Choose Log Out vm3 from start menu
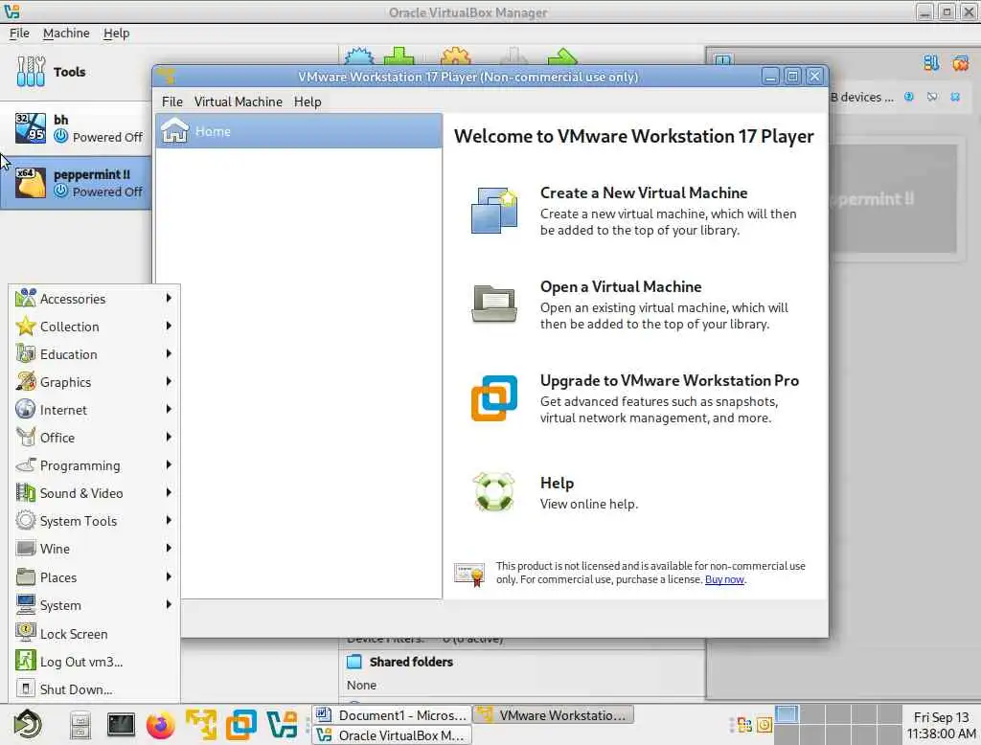 coord(94,661)
